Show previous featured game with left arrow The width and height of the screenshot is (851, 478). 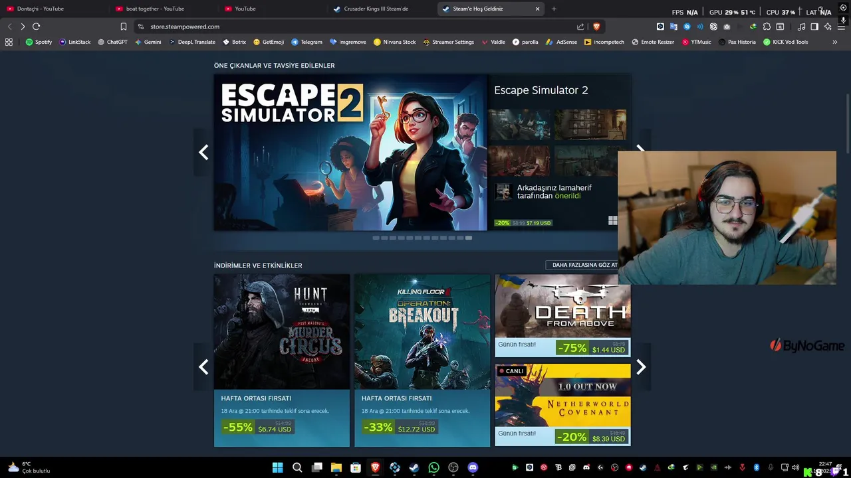[x=203, y=153]
